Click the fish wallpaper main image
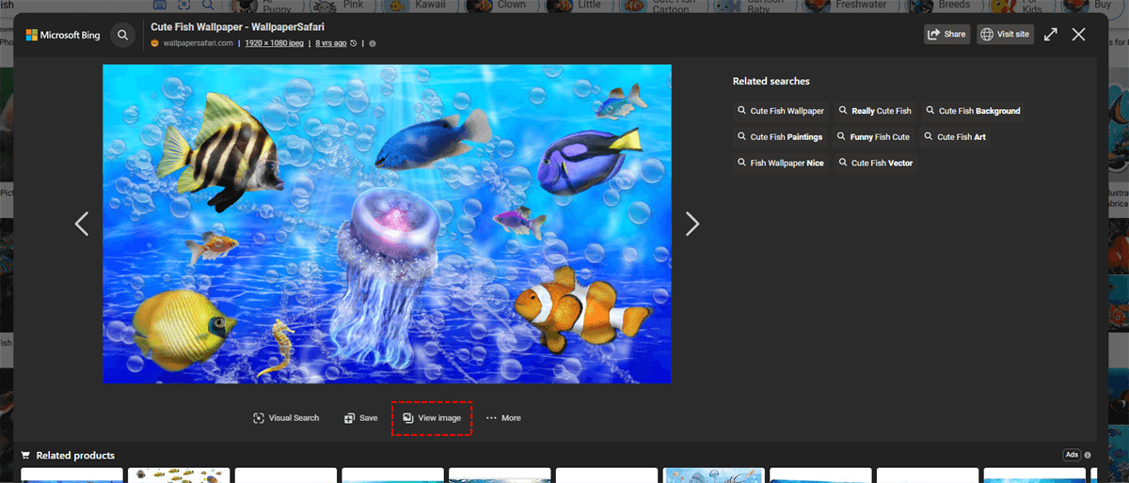The height and width of the screenshot is (483, 1129). pyautogui.click(x=387, y=224)
